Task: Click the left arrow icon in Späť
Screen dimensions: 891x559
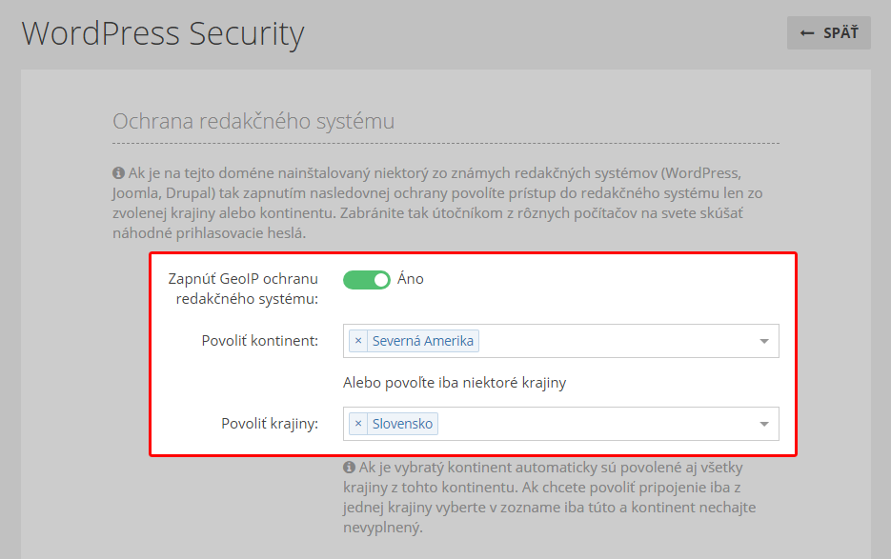Action: (807, 33)
